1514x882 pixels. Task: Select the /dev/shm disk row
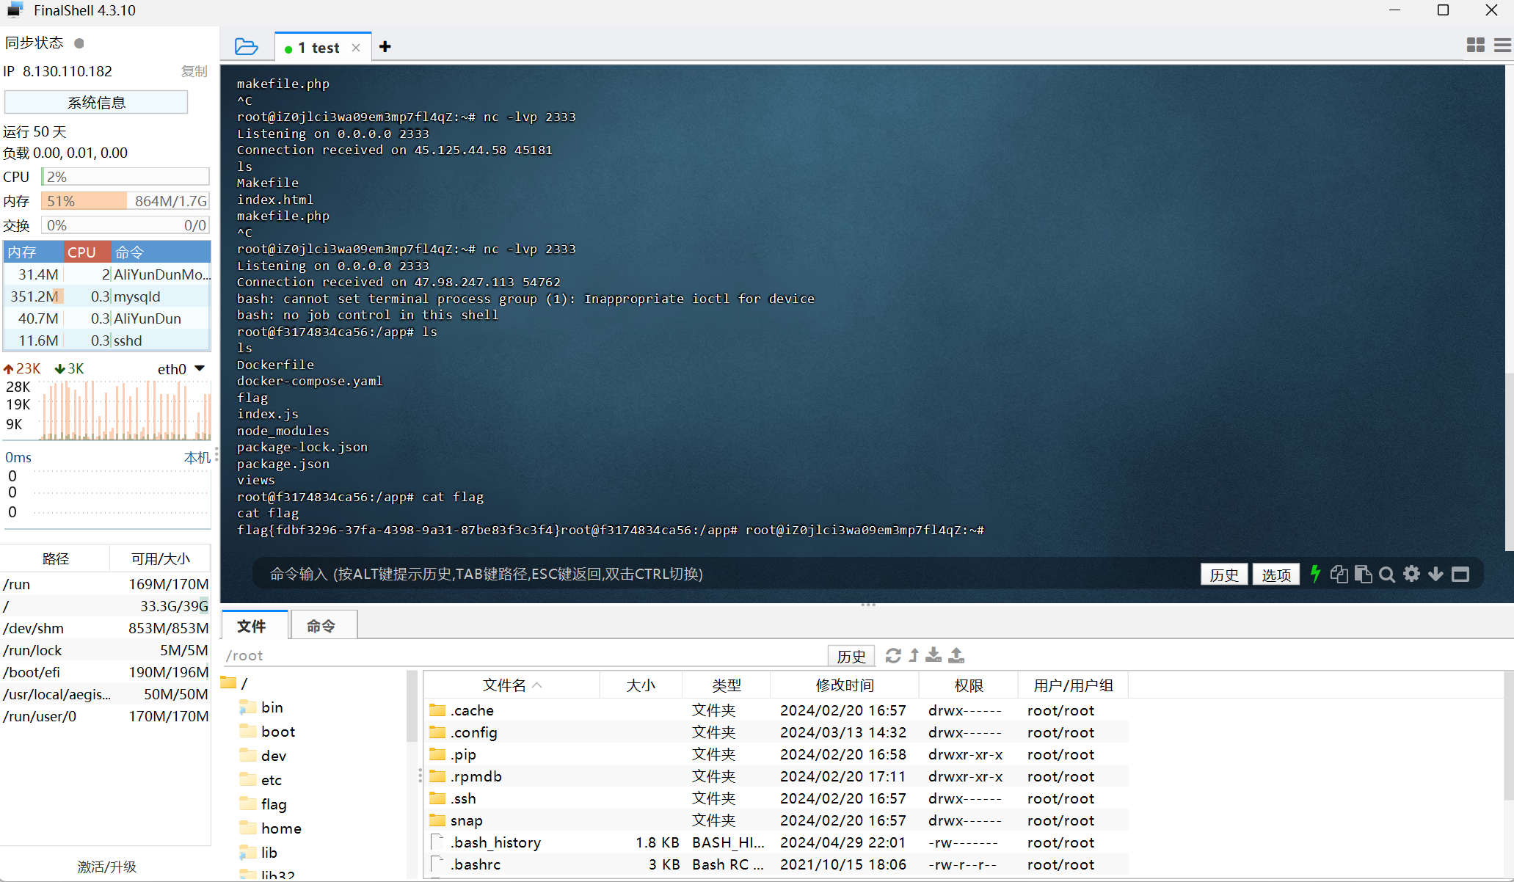[106, 628]
